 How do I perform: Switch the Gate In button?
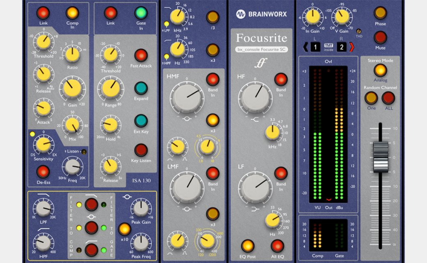tap(141, 13)
